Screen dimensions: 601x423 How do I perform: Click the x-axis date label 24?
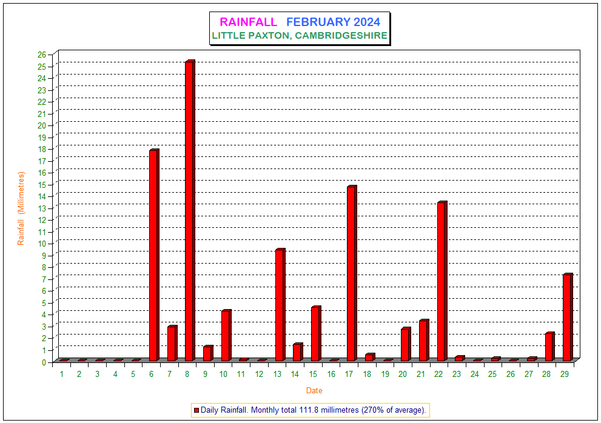click(x=474, y=374)
